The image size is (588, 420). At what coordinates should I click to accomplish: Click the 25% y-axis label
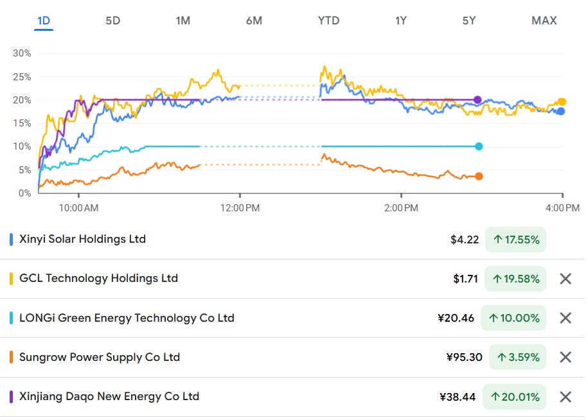22,77
